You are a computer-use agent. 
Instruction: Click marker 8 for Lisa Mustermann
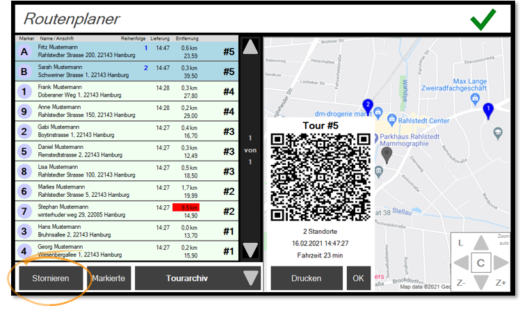tap(24, 171)
